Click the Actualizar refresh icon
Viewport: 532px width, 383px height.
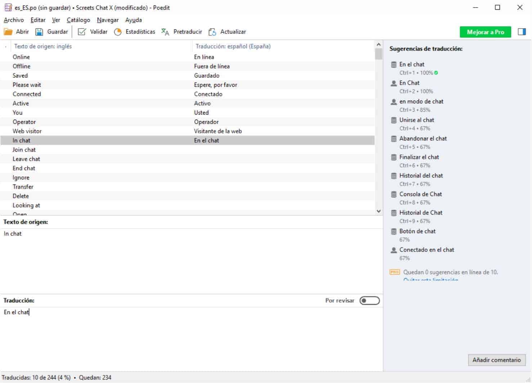[213, 32]
